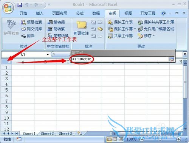Switch to Normal view button

[109, 139]
